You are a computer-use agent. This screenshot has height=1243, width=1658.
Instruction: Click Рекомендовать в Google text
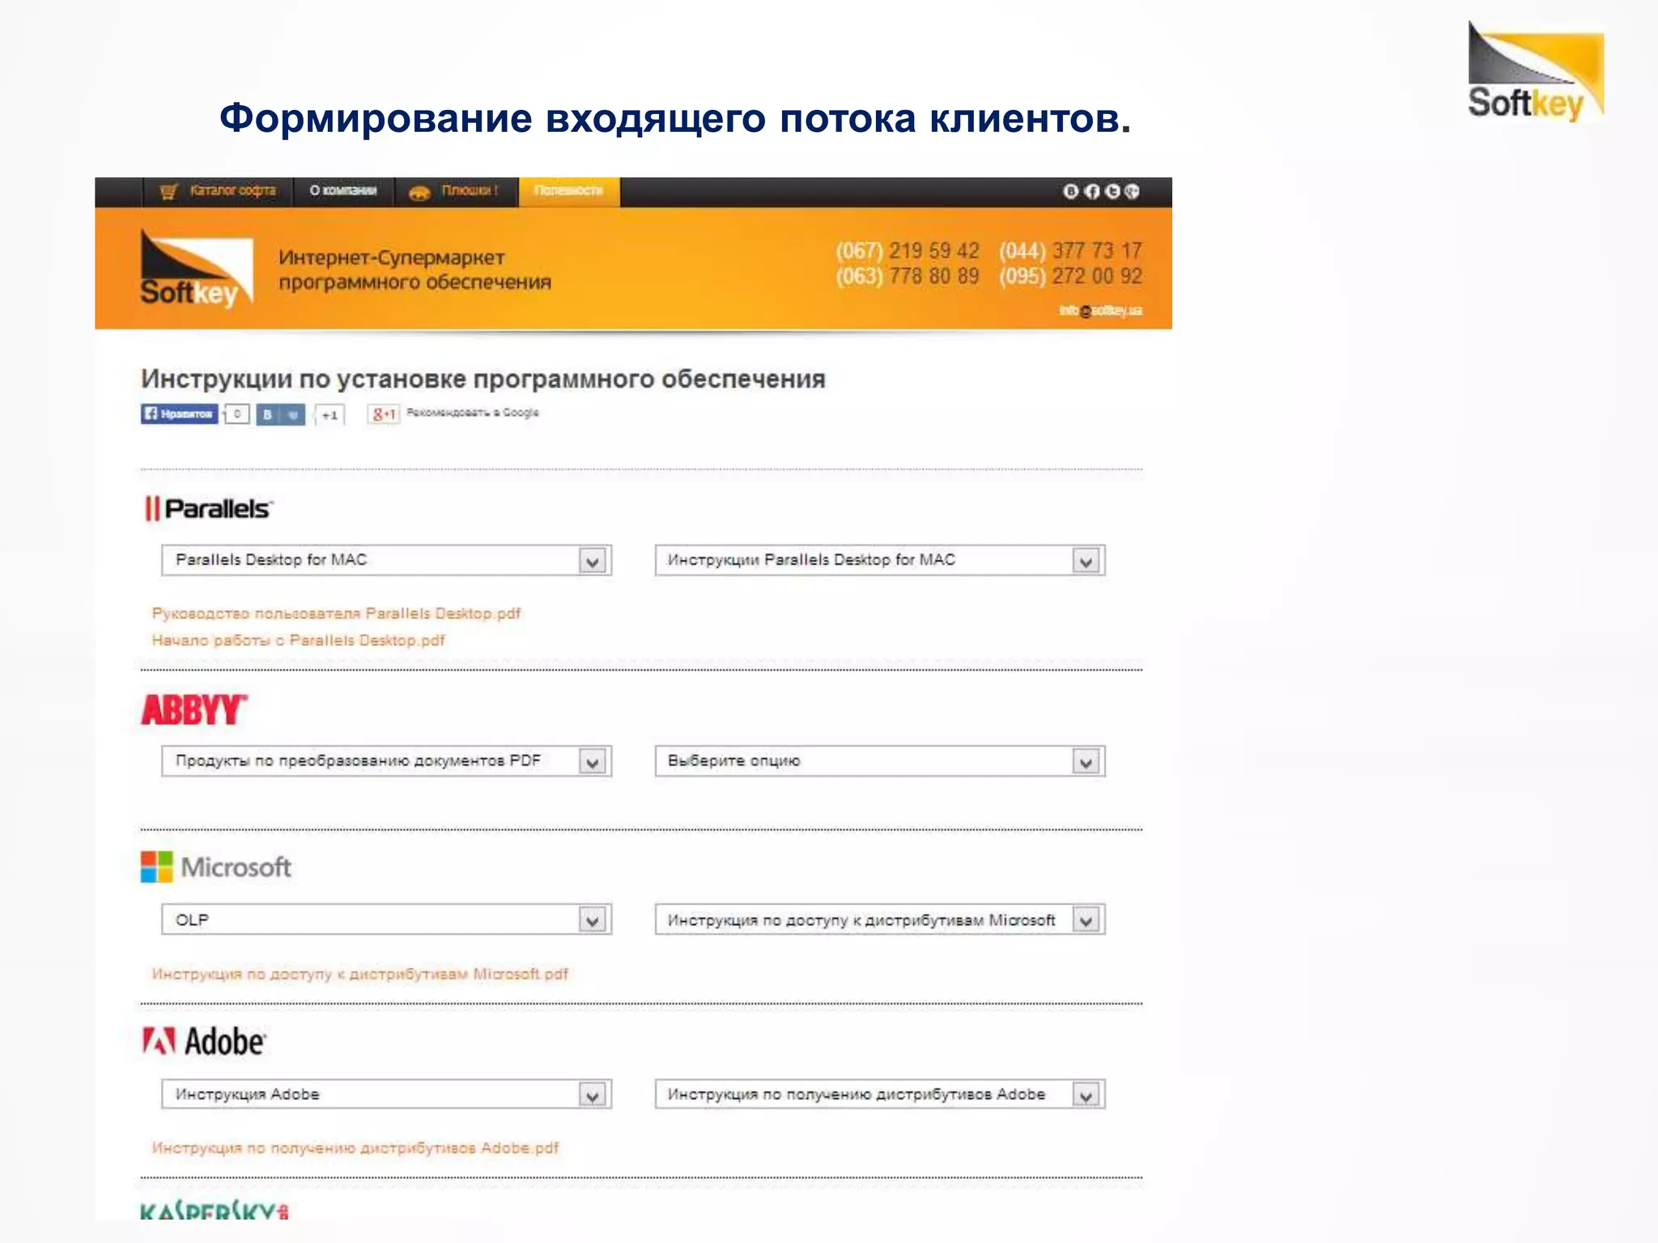coord(473,413)
